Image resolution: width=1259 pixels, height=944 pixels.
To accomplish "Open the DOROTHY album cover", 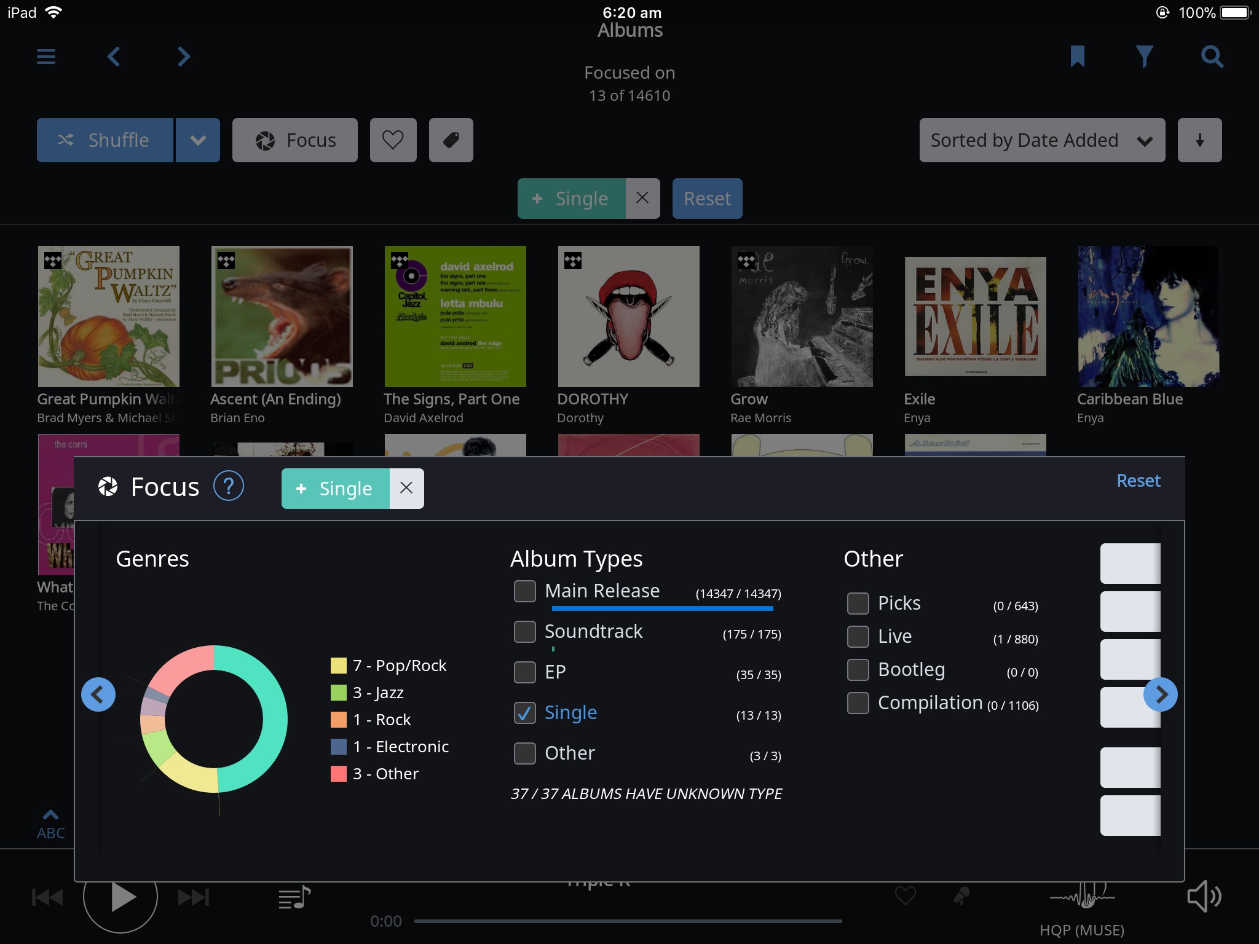I will point(629,317).
